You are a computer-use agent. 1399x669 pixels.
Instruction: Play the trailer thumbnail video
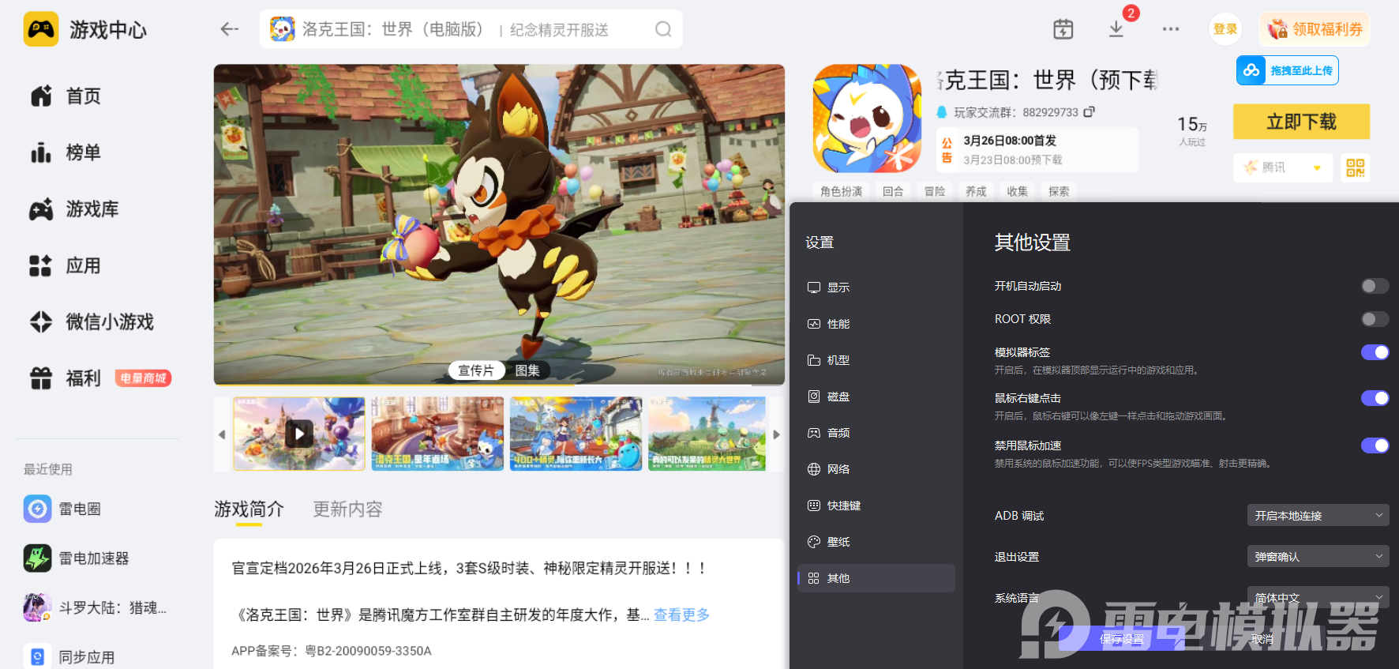coord(299,434)
